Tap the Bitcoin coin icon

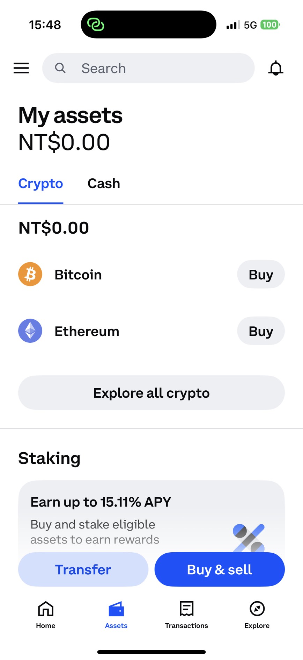point(30,274)
